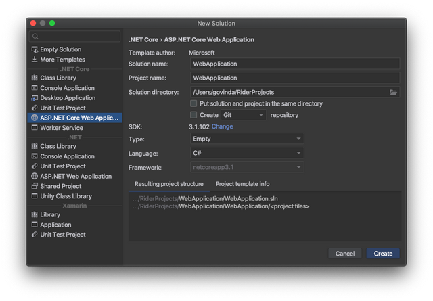Viewport: 433px width, 301px height.
Task: Click the Solution name input field
Action: 294,64
